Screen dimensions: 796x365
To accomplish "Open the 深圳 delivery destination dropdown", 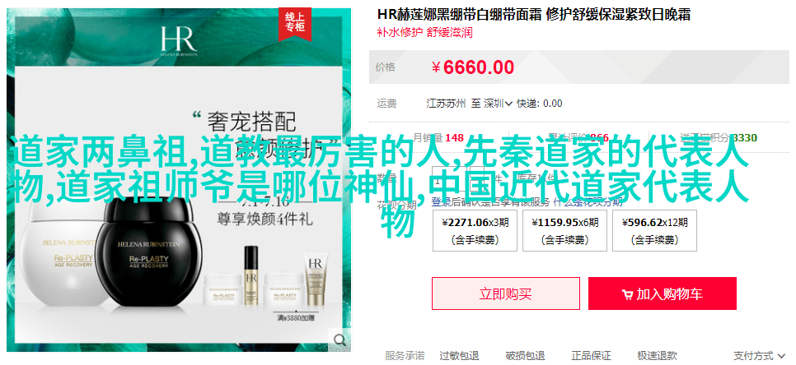I will pos(498,104).
